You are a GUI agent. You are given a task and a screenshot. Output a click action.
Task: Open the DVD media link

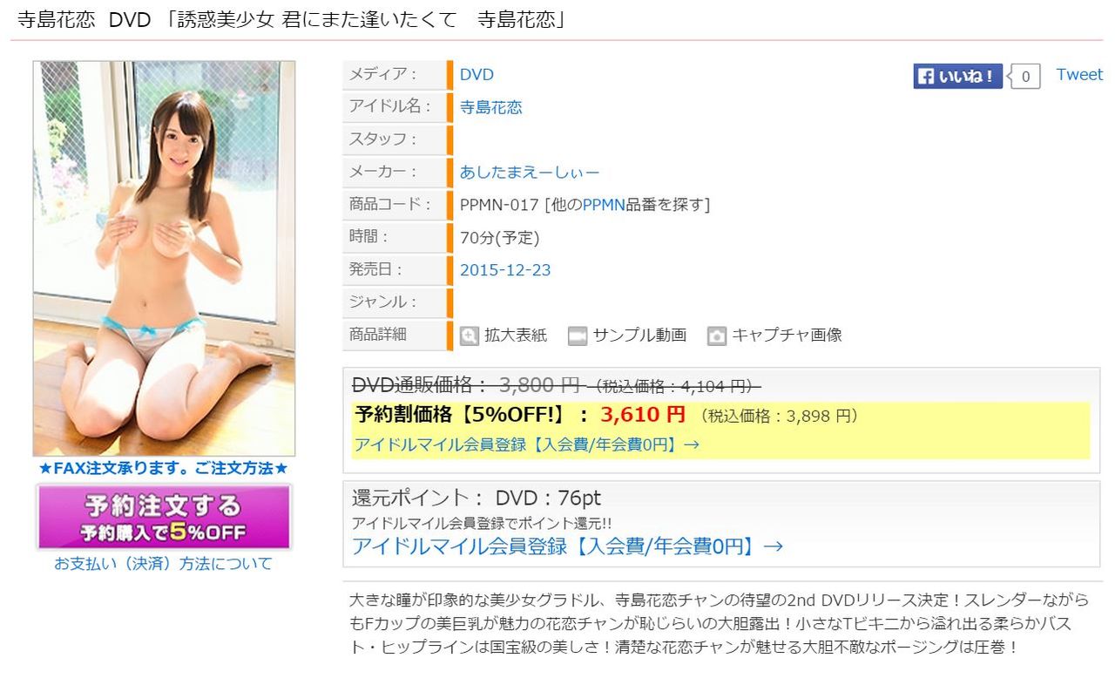pos(476,75)
